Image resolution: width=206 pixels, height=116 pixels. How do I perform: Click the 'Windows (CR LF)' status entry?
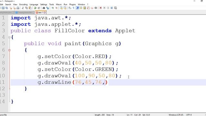tap(176, 115)
